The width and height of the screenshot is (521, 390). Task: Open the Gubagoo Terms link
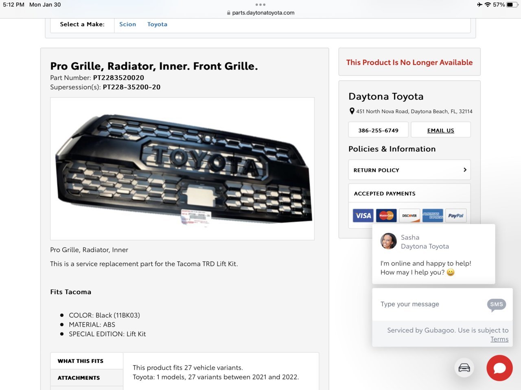(499, 339)
